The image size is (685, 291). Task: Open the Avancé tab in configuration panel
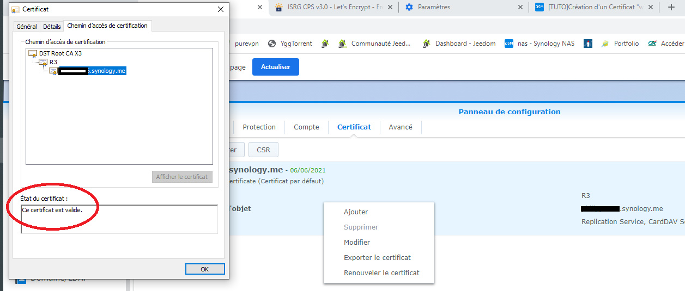click(401, 127)
